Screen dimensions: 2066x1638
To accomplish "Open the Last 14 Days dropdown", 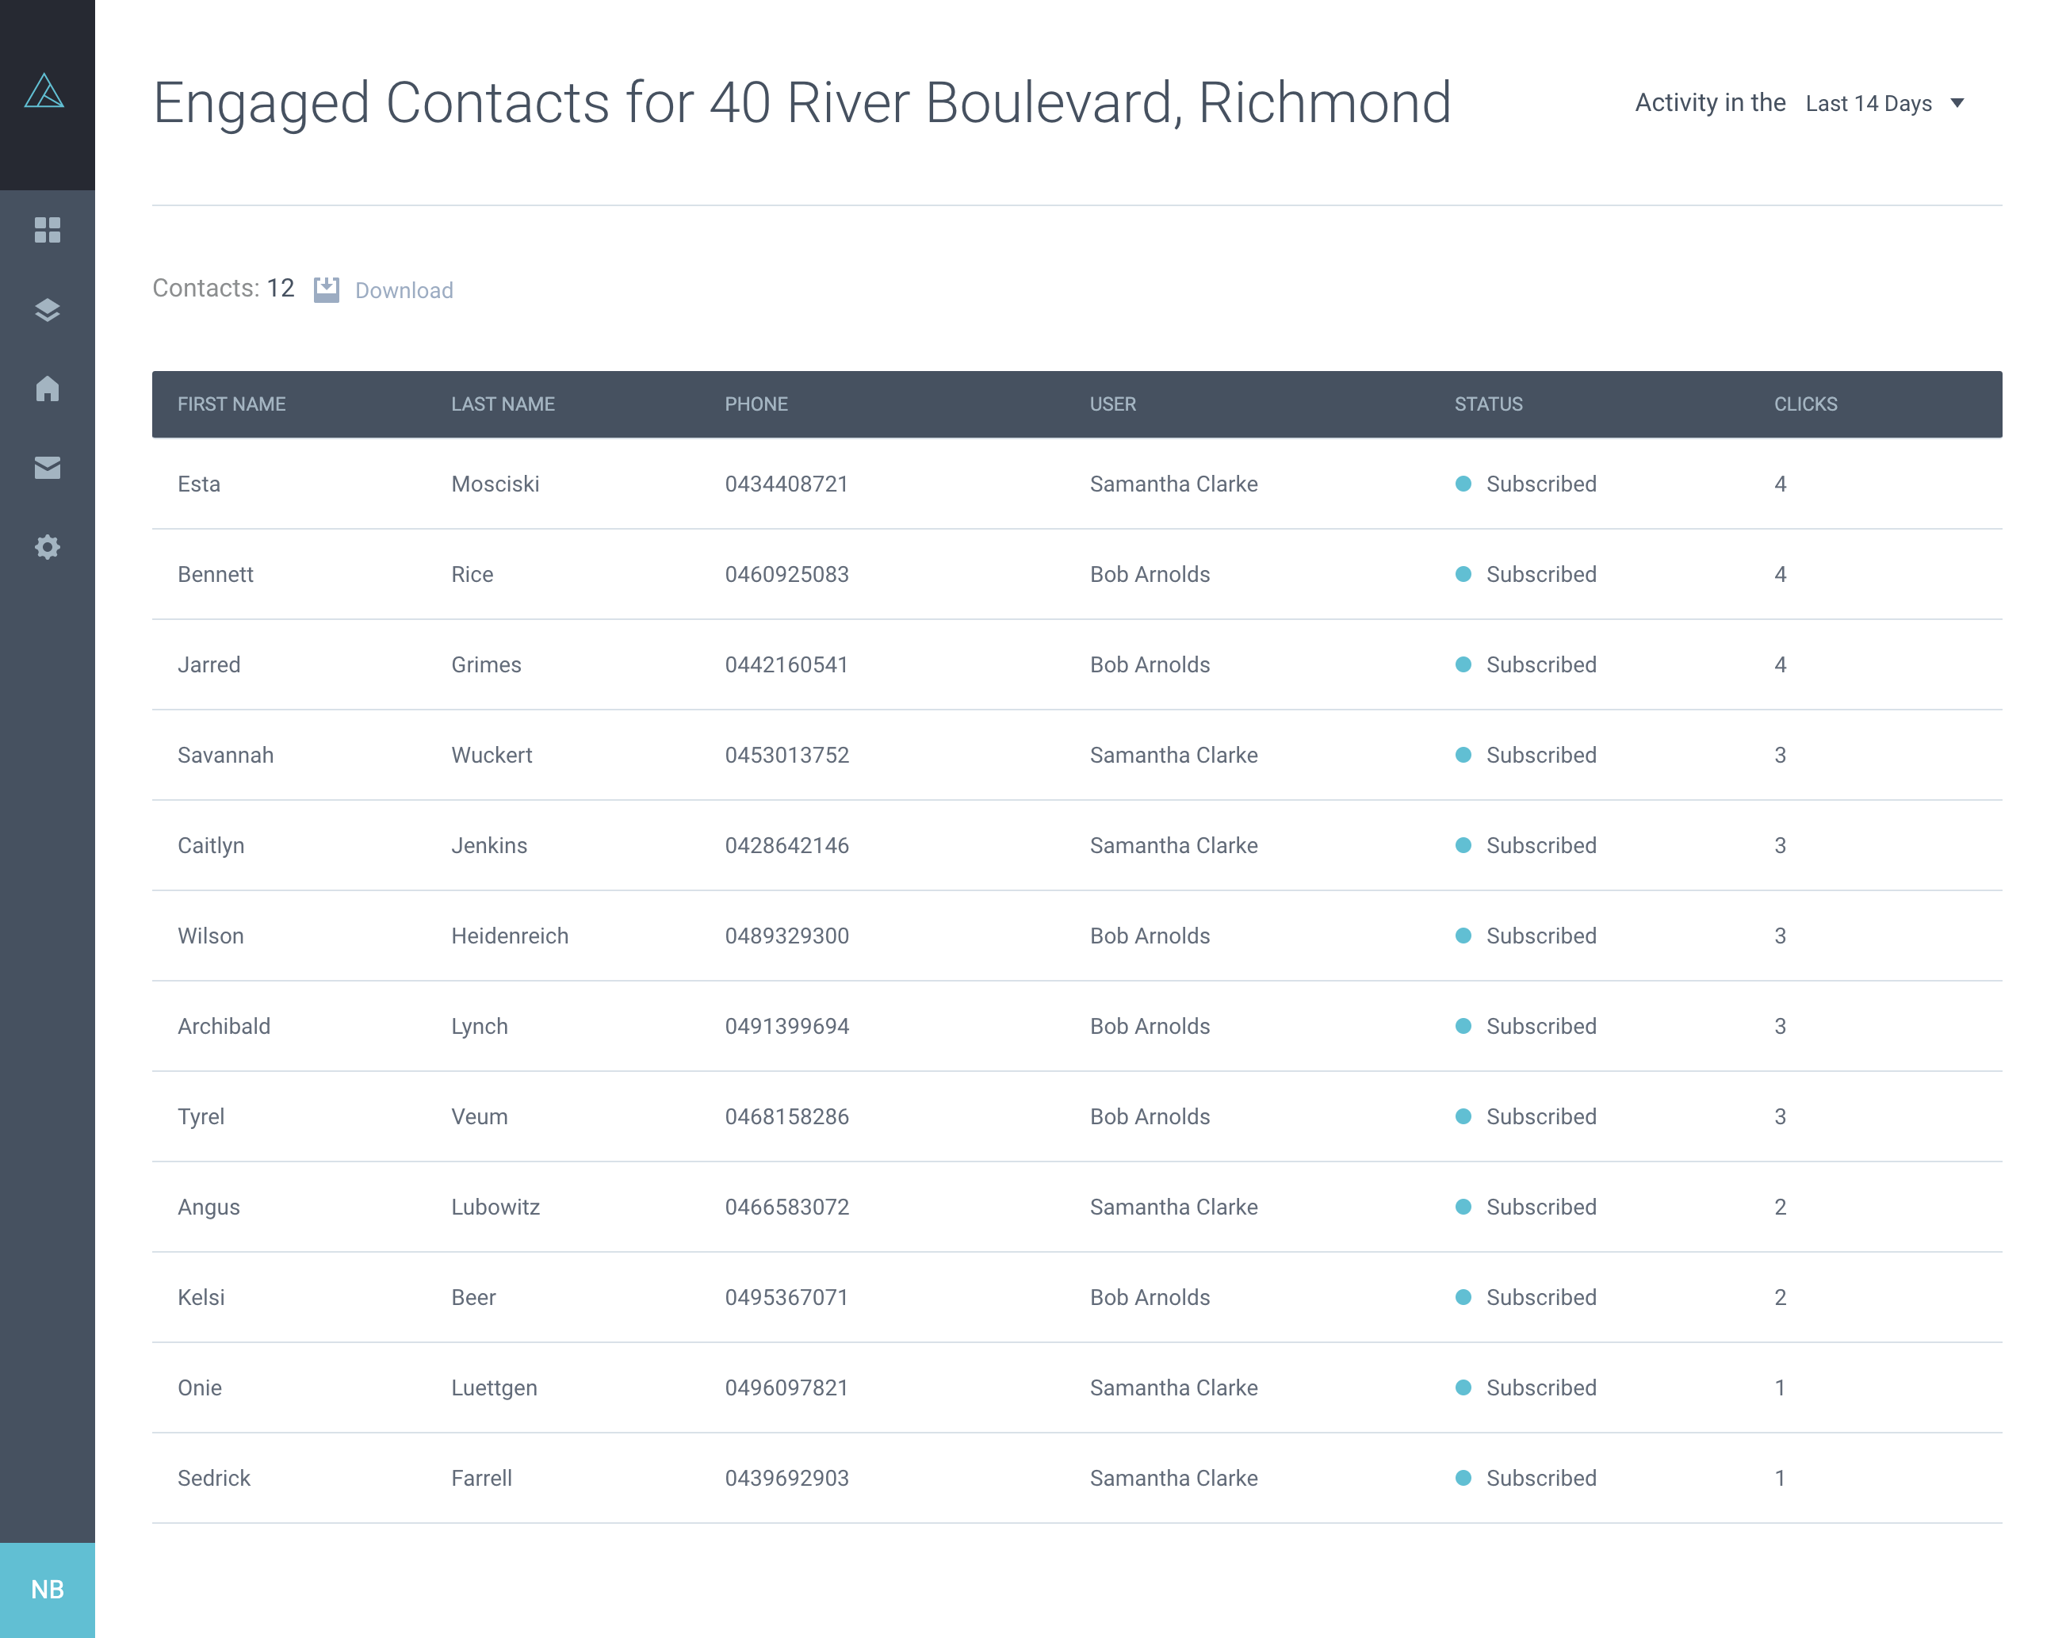I will point(1884,104).
